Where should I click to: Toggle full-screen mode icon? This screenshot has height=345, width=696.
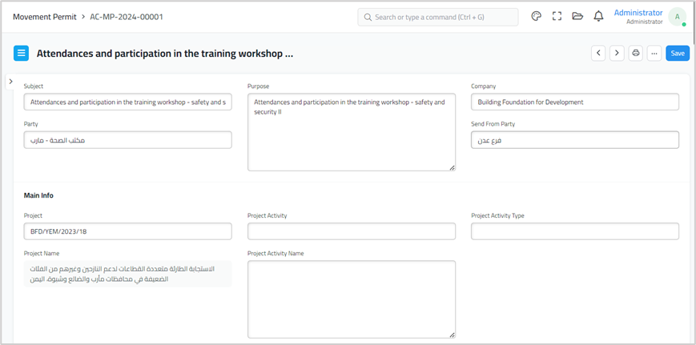[x=557, y=16]
